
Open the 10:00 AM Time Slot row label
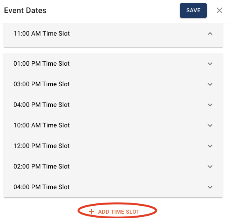[x=42, y=125]
